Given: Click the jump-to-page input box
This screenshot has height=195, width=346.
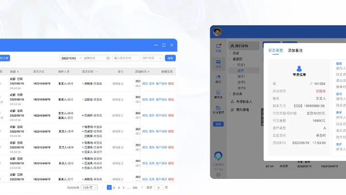Looking at the screenshot, I should pos(159,188).
